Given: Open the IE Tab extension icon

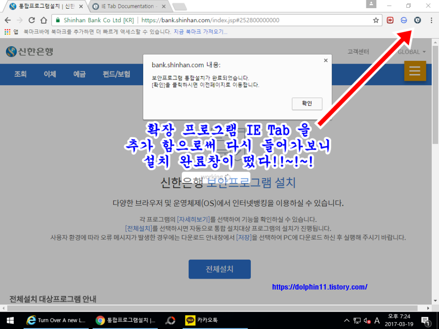Looking at the screenshot, I should coord(418,20).
